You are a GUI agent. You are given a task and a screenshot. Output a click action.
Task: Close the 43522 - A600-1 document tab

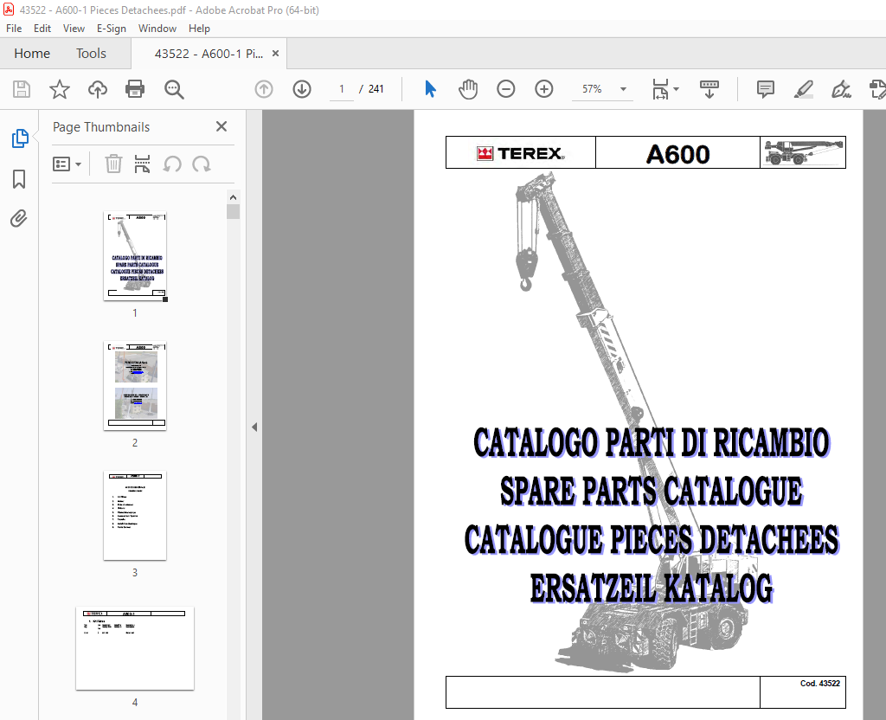pos(276,53)
